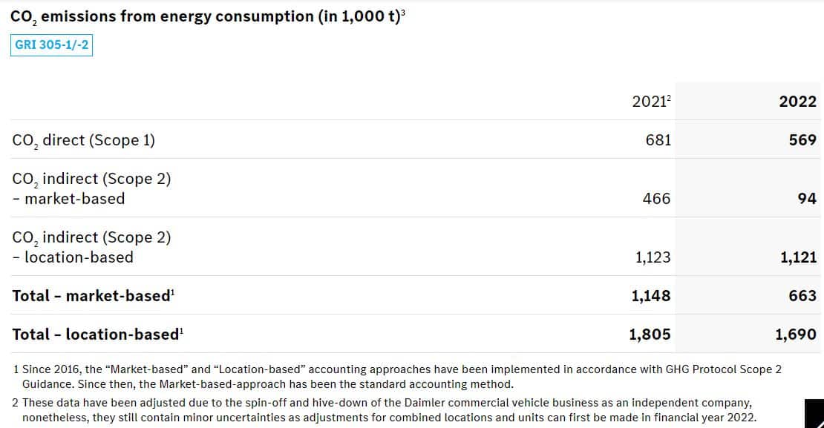
Task: Click the 1,123 location-based value for 2021
Action: coord(653,257)
